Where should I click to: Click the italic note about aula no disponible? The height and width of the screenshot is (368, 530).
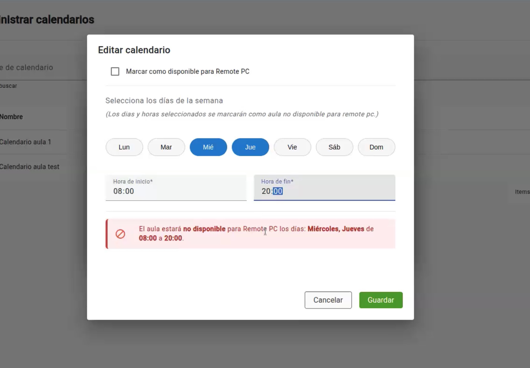(242, 114)
